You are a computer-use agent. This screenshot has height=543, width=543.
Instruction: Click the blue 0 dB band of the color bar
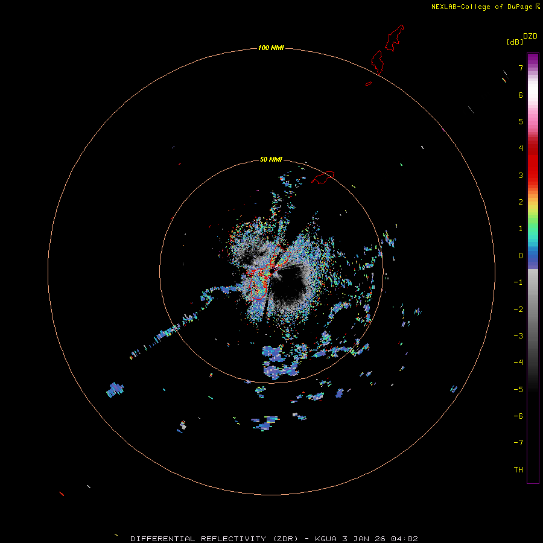pyautogui.click(x=533, y=257)
